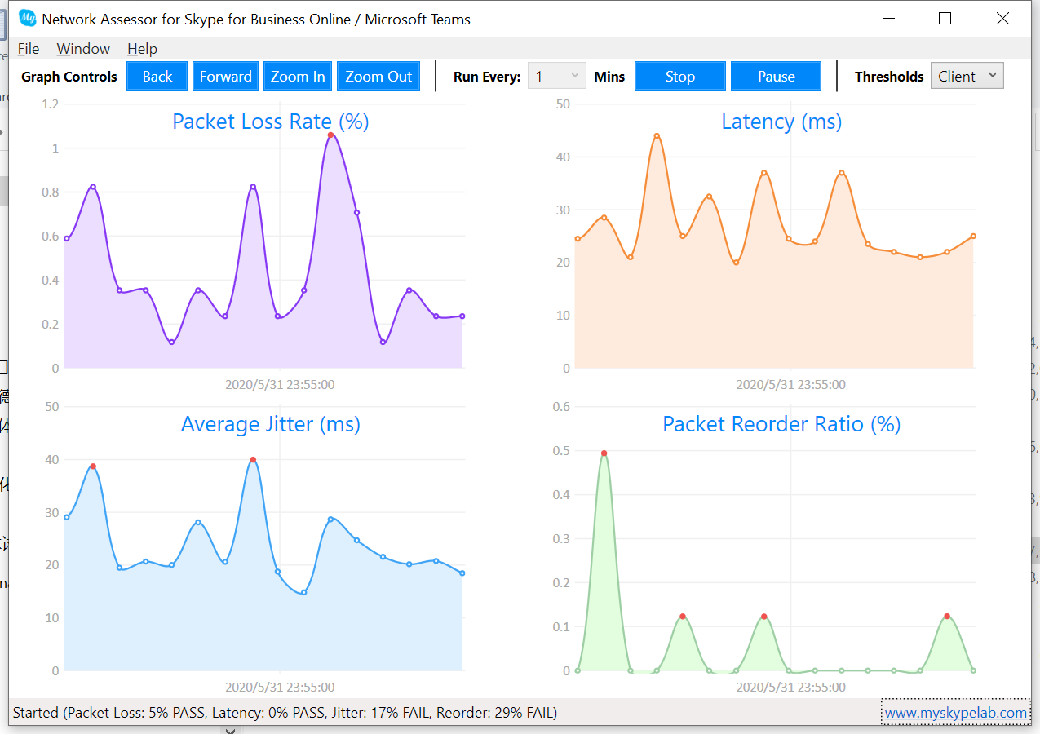Select the red peak point on Packet Loss graph
Screen dimensions: 1040x734
(331, 135)
